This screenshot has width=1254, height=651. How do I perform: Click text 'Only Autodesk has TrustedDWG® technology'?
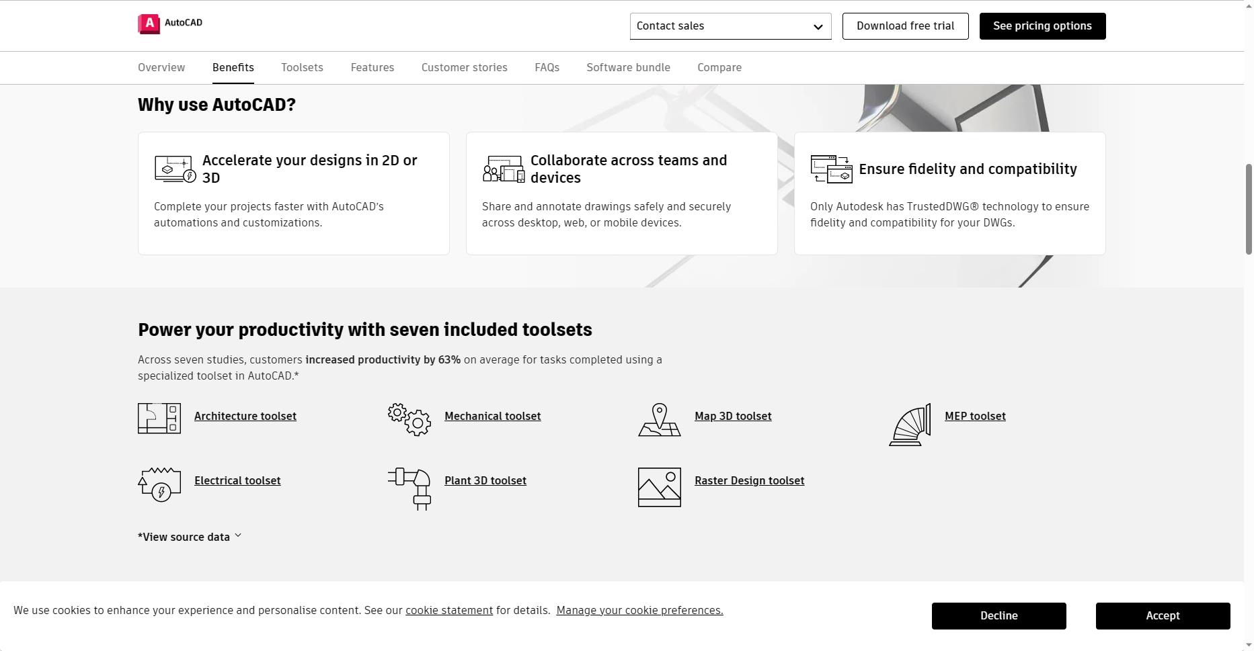pyautogui.click(x=924, y=207)
